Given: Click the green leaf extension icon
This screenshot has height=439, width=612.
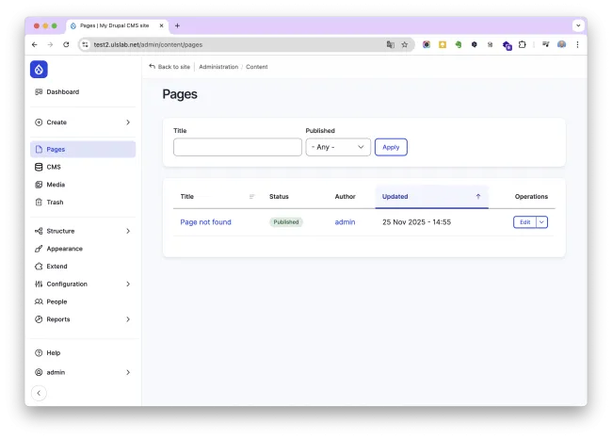Looking at the screenshot, I should [459, 44].
